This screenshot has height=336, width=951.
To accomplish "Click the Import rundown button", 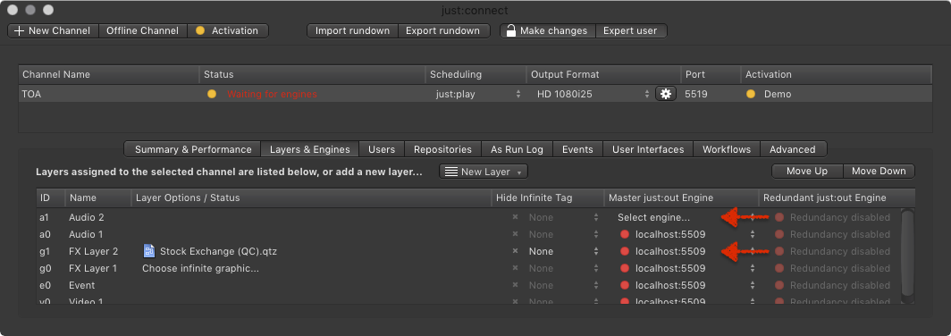I will (x=352, y=30).
